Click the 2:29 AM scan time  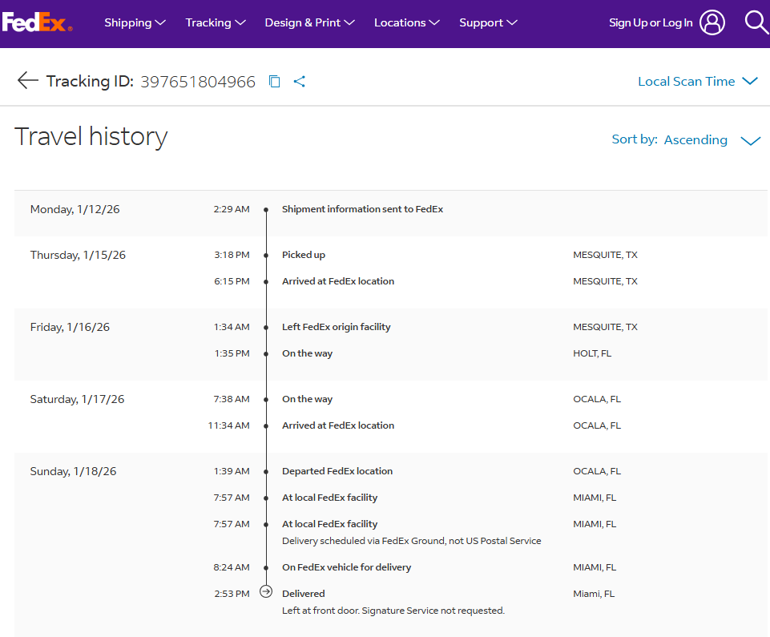(232, 209)
